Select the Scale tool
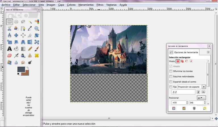 pos(9,42)
